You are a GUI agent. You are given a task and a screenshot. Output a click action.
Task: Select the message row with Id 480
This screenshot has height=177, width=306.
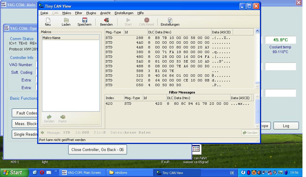[179, 57]
